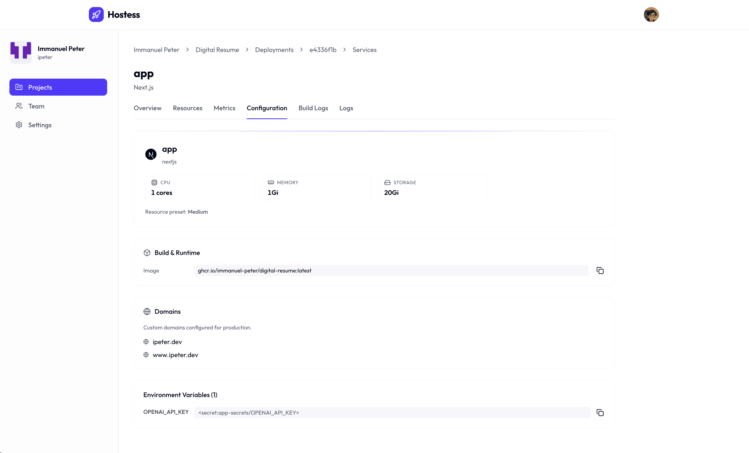This screenshot has width=749, height=453.
Task: Switch to the Logs tab
Action: tap(346, 108)
